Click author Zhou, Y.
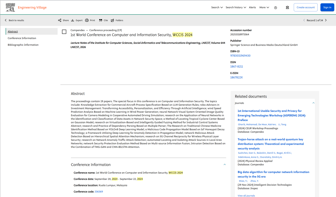This screenshot has width=336, height=197. (x=254, y=181)
